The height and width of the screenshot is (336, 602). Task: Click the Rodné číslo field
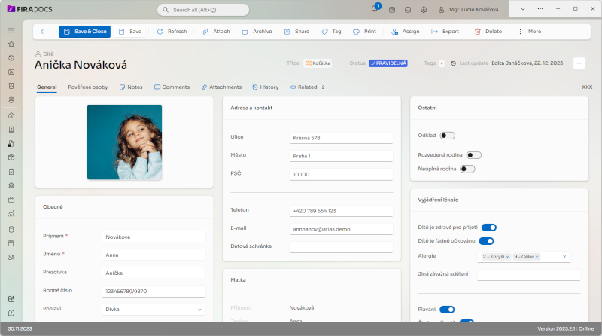(154, 291)
